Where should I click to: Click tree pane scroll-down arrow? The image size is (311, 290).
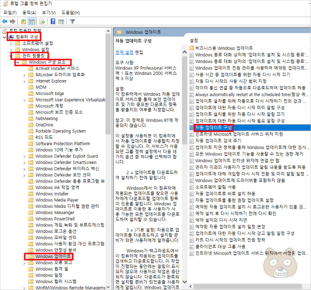tap(108, 287)
